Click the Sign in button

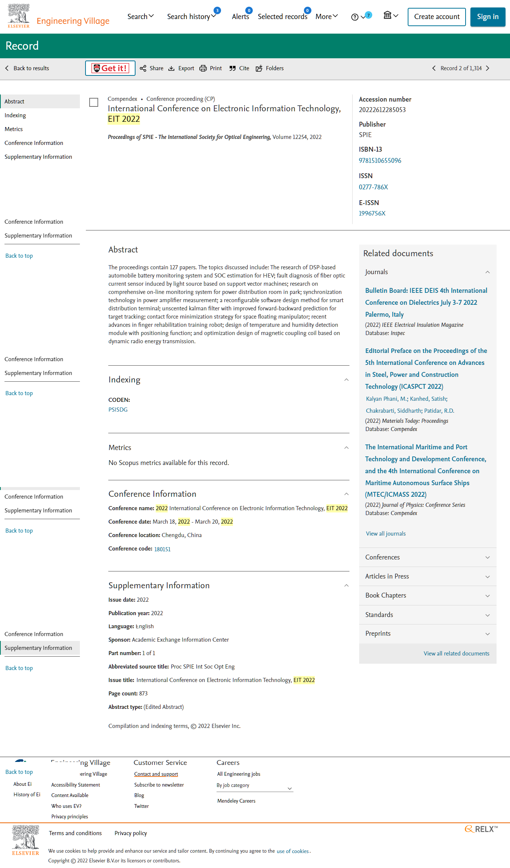[x=487, y=17]
